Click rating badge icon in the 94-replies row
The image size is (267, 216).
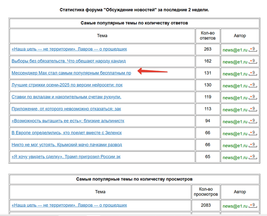[x=253, y=121]
